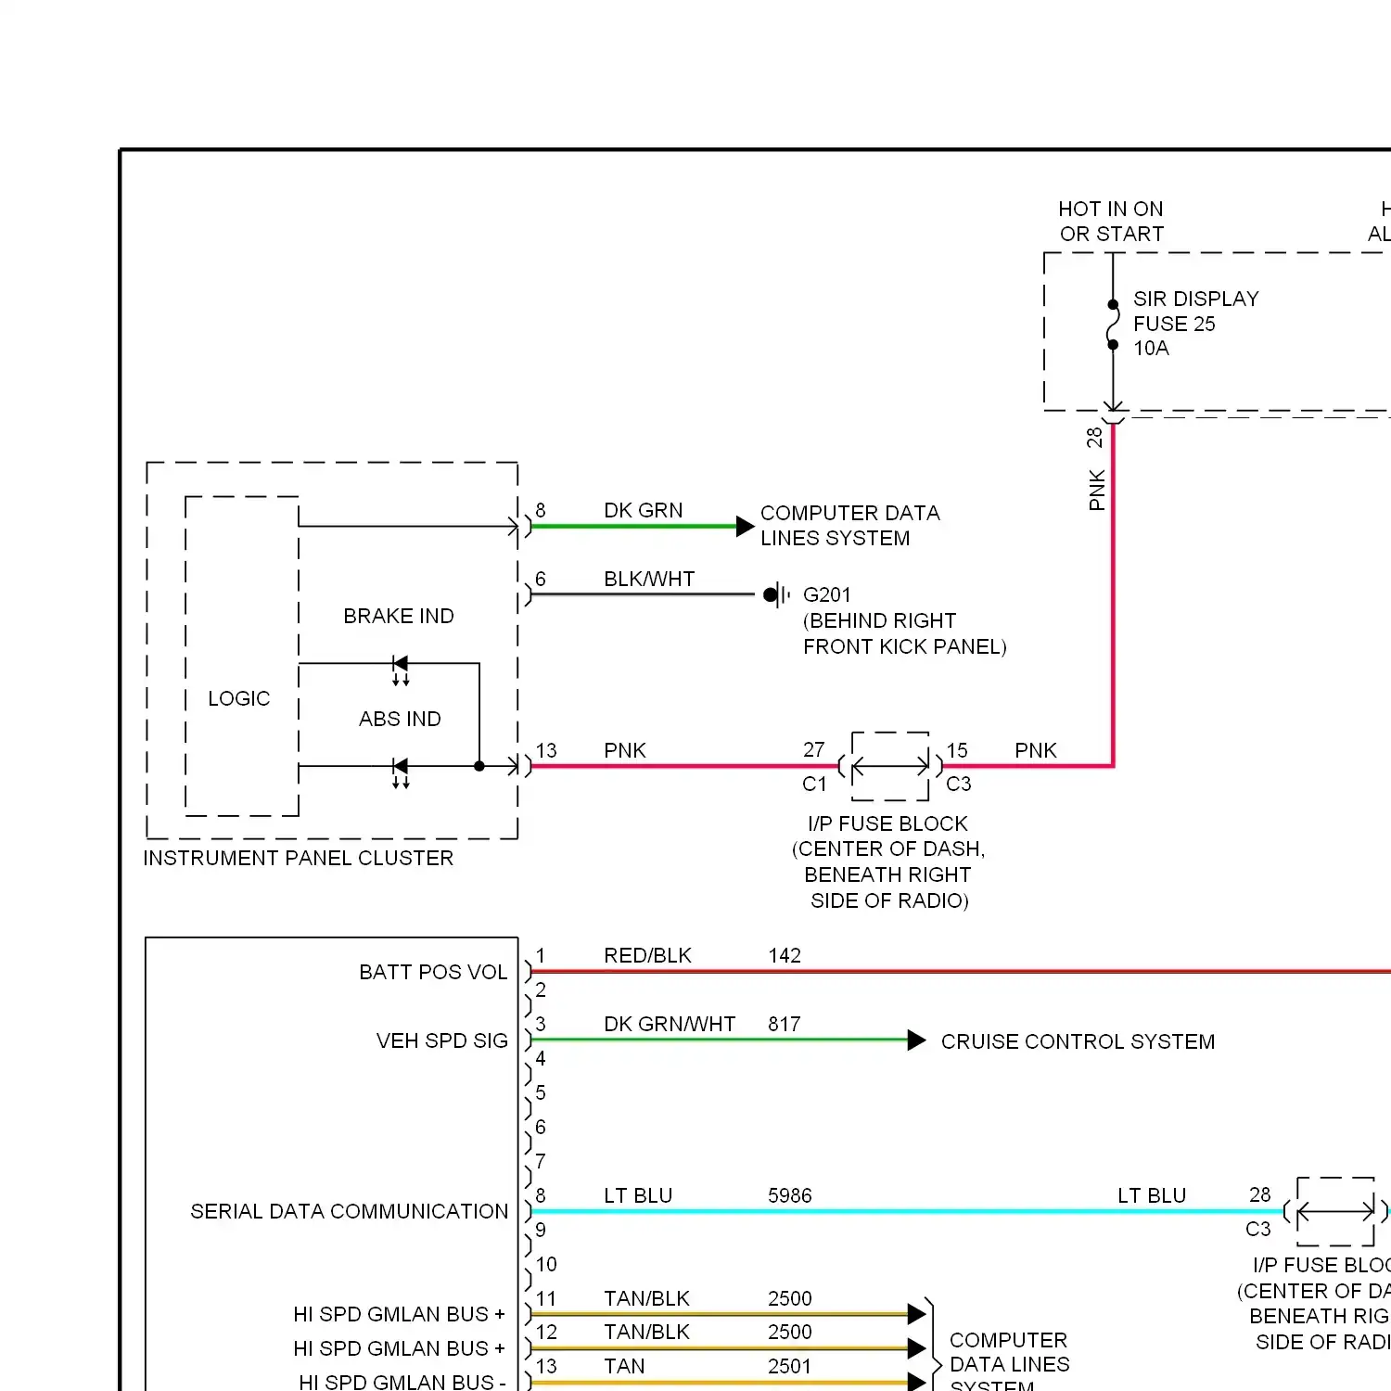The width and height of the screenshot is (1391, 1391).
Task: Click "C3" label below pin 15
Action: point(958,785)
